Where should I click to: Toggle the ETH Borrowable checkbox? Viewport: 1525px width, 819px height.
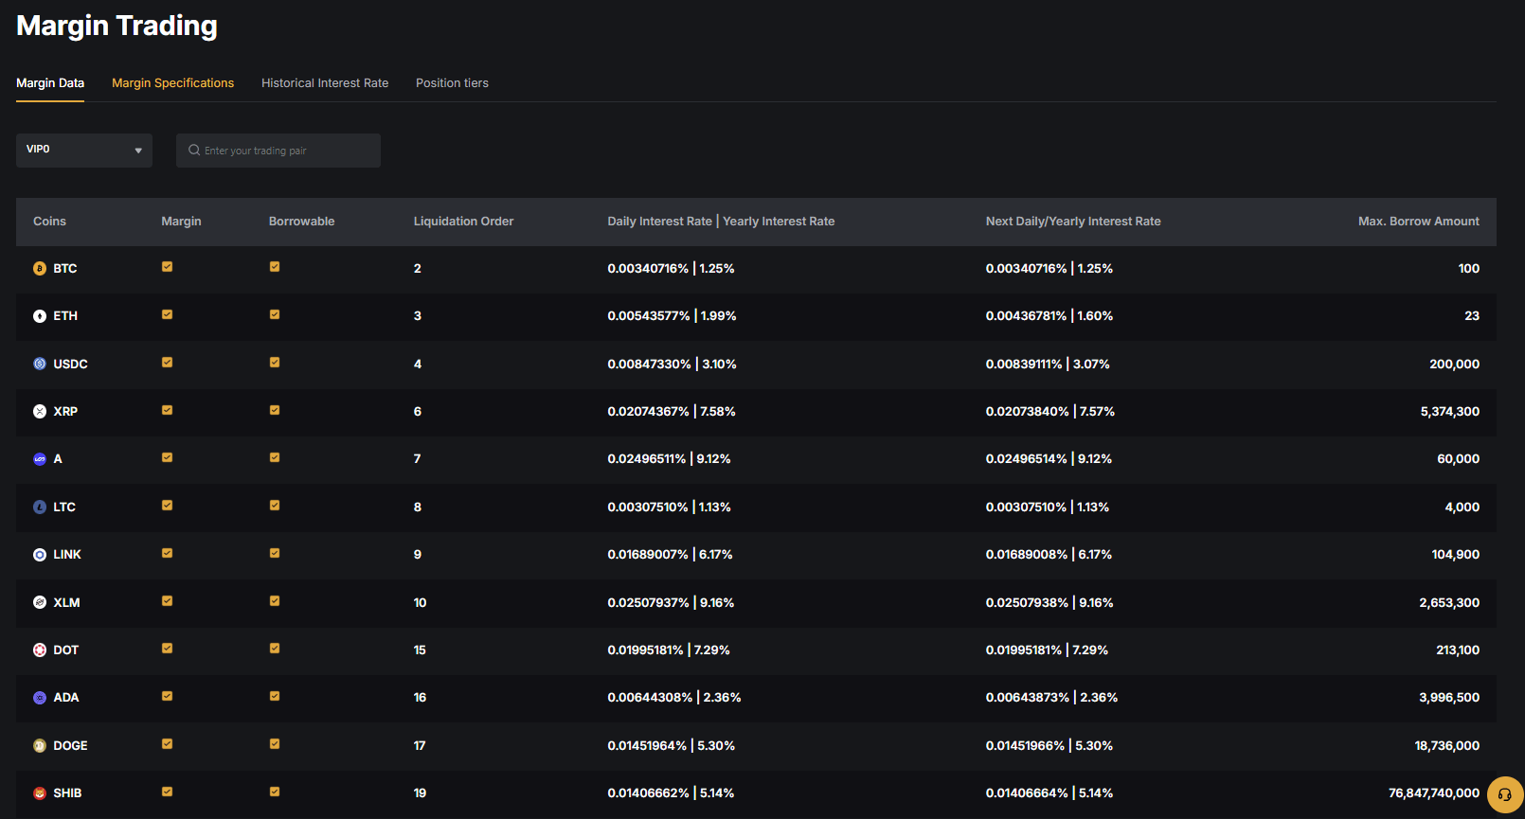(x=275, y=314)
